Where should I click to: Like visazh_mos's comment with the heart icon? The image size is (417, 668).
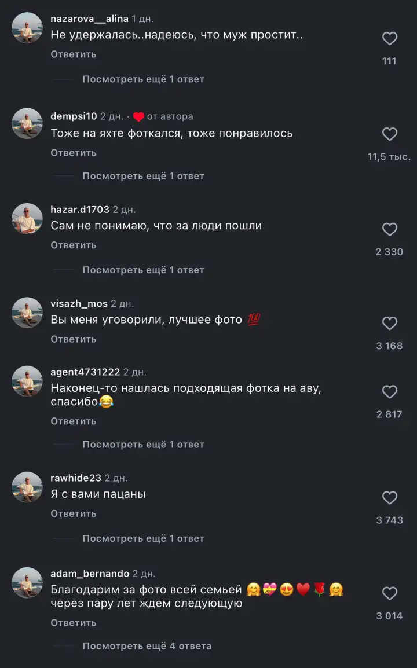pos(390,323)
